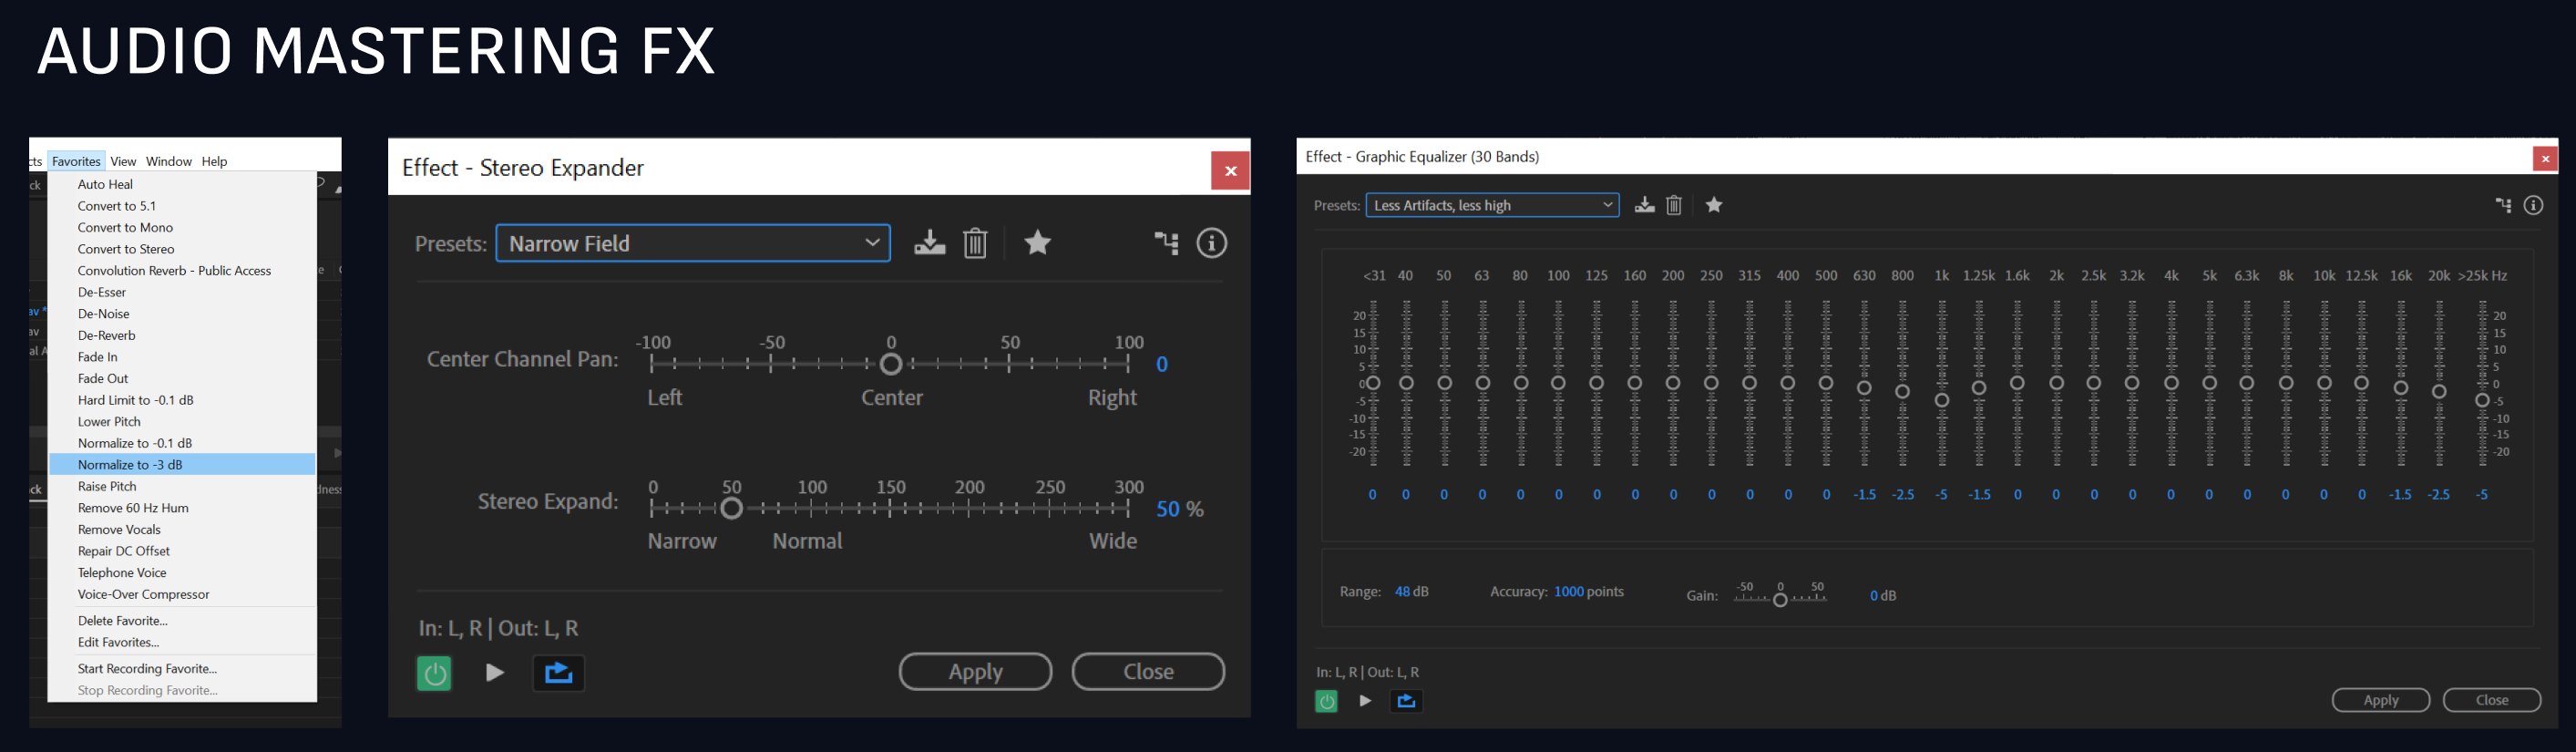Choose Repair DC Offset favorite
The image size is (2576, 752).
point(182,551)
